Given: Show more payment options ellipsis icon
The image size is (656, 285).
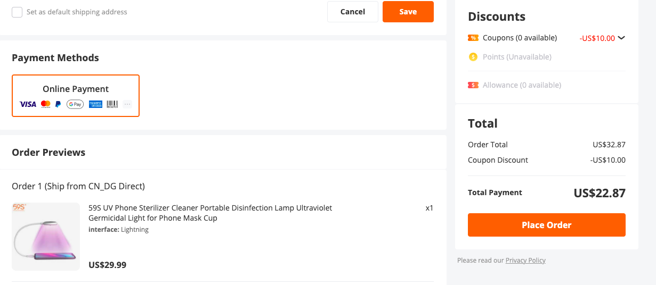Looking at the screenshot, I should click(x=127, y=104).
